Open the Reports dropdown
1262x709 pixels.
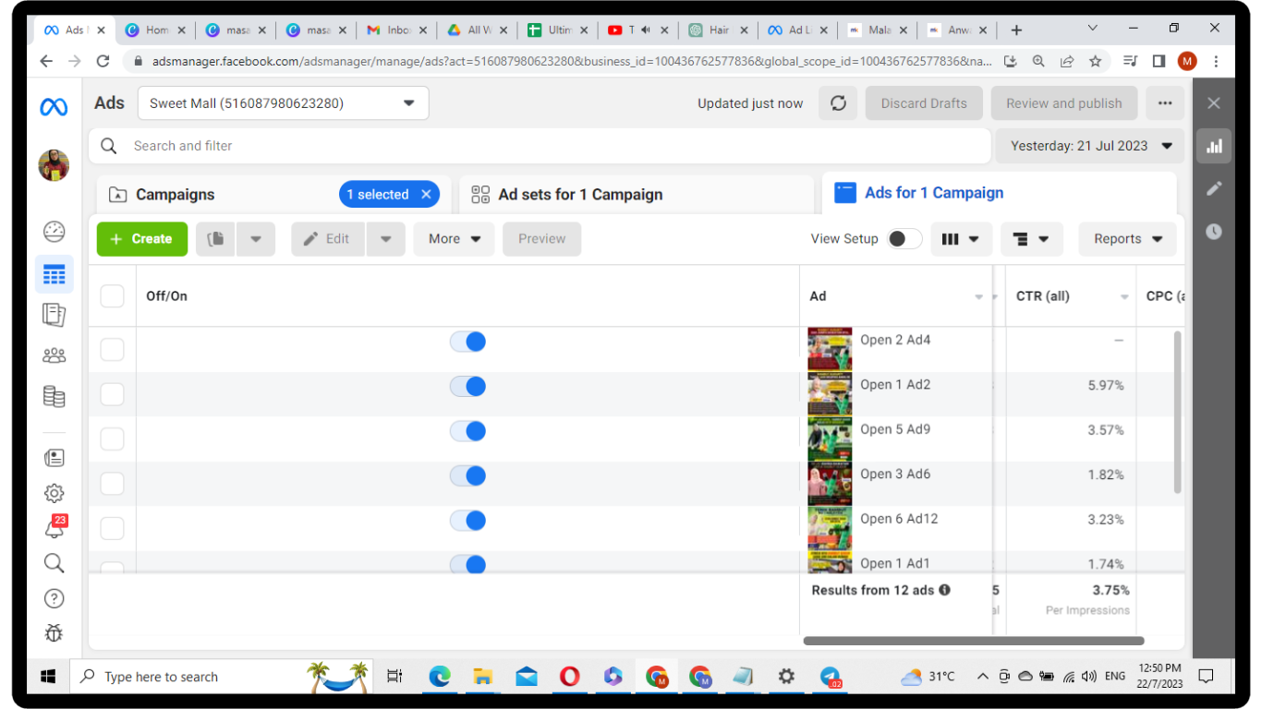coord(1127,239)
